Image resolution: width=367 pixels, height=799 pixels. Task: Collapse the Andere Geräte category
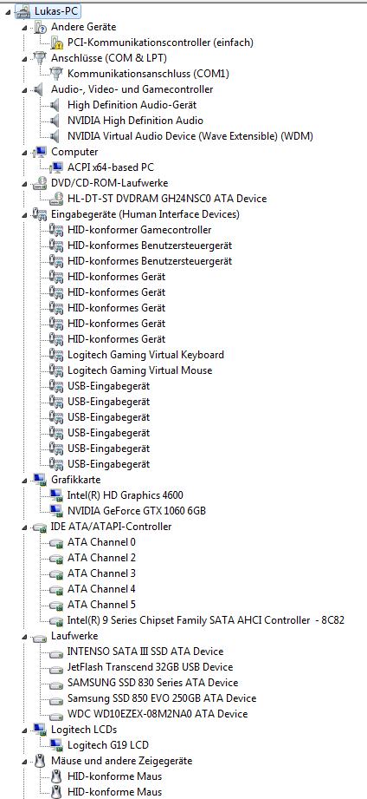click(x=24, y=28)
